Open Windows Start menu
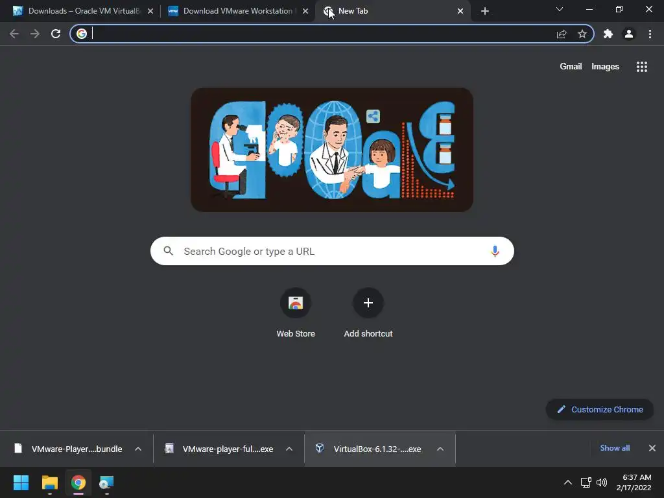 point(21,482)
